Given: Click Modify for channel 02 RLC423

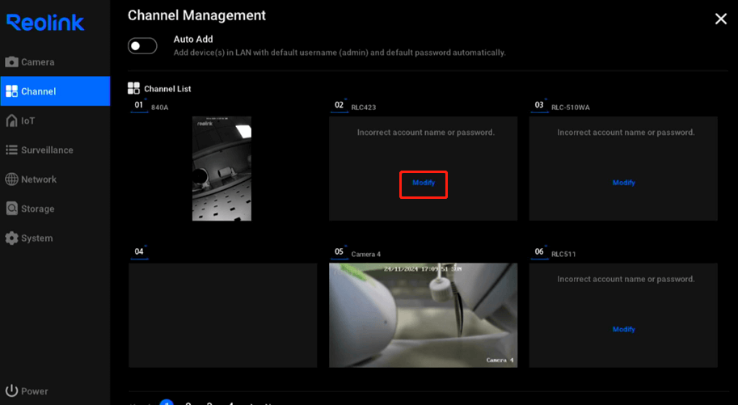Looking at the screenshot, I should pos(423,183).
